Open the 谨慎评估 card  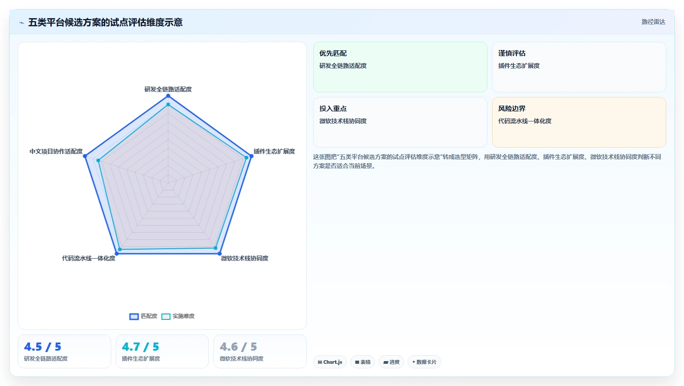[579, 67]
